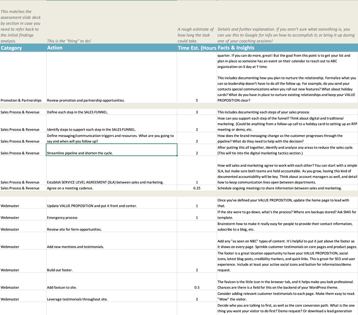The image size is (358, 315).
Task: Click the Time Est. (Hours header cell
Action: pyautogui.click(x=197, y=48)
